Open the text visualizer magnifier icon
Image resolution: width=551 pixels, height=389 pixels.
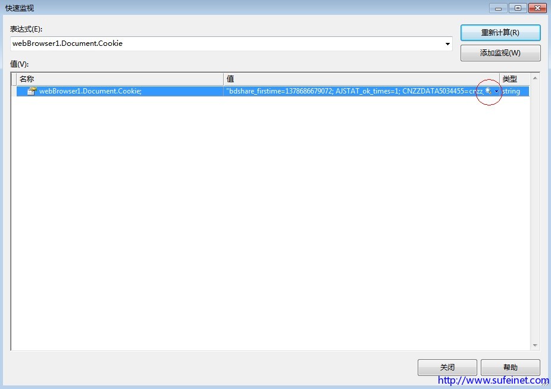pos(488,91)
